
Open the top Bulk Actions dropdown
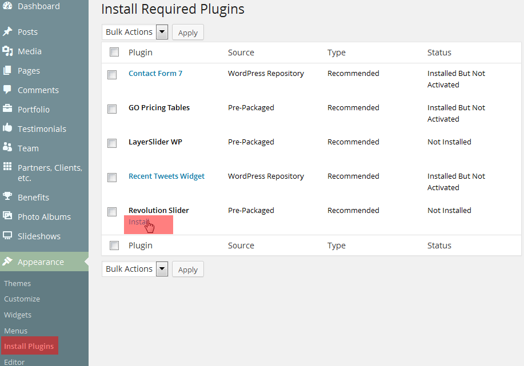pyautogui.click(x=135, y=32)
